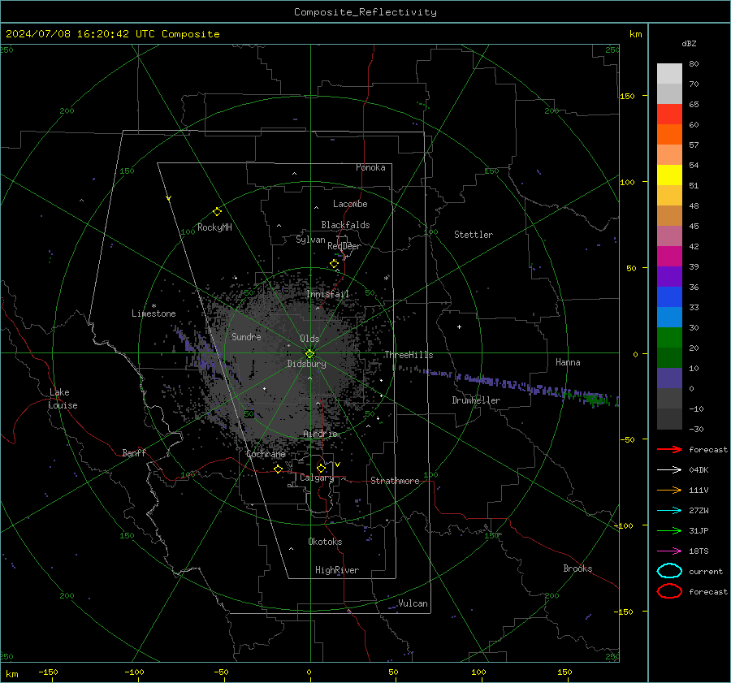The height and width of the screenshot is (683, 731).
Task: Click the red forecast ellipse icon
Action: tap(669, 591)
